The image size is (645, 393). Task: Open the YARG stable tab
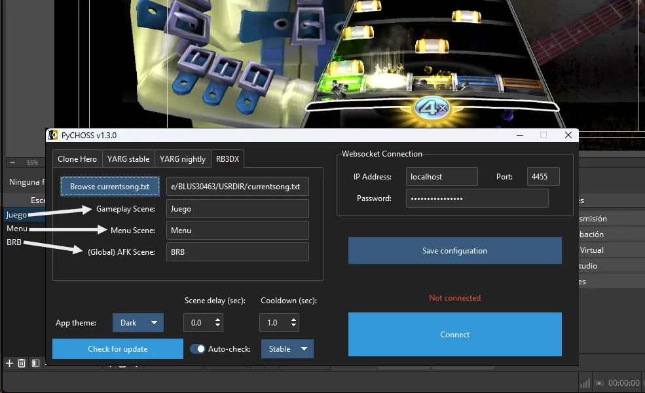coord(128,159)
